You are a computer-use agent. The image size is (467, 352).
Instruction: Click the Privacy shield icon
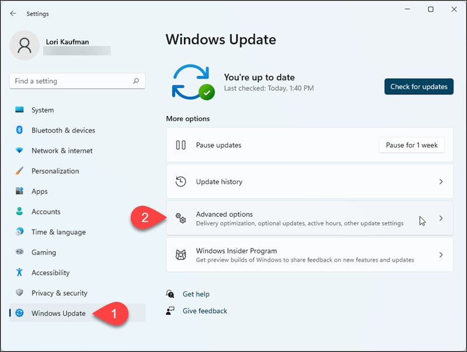[19, 293]
